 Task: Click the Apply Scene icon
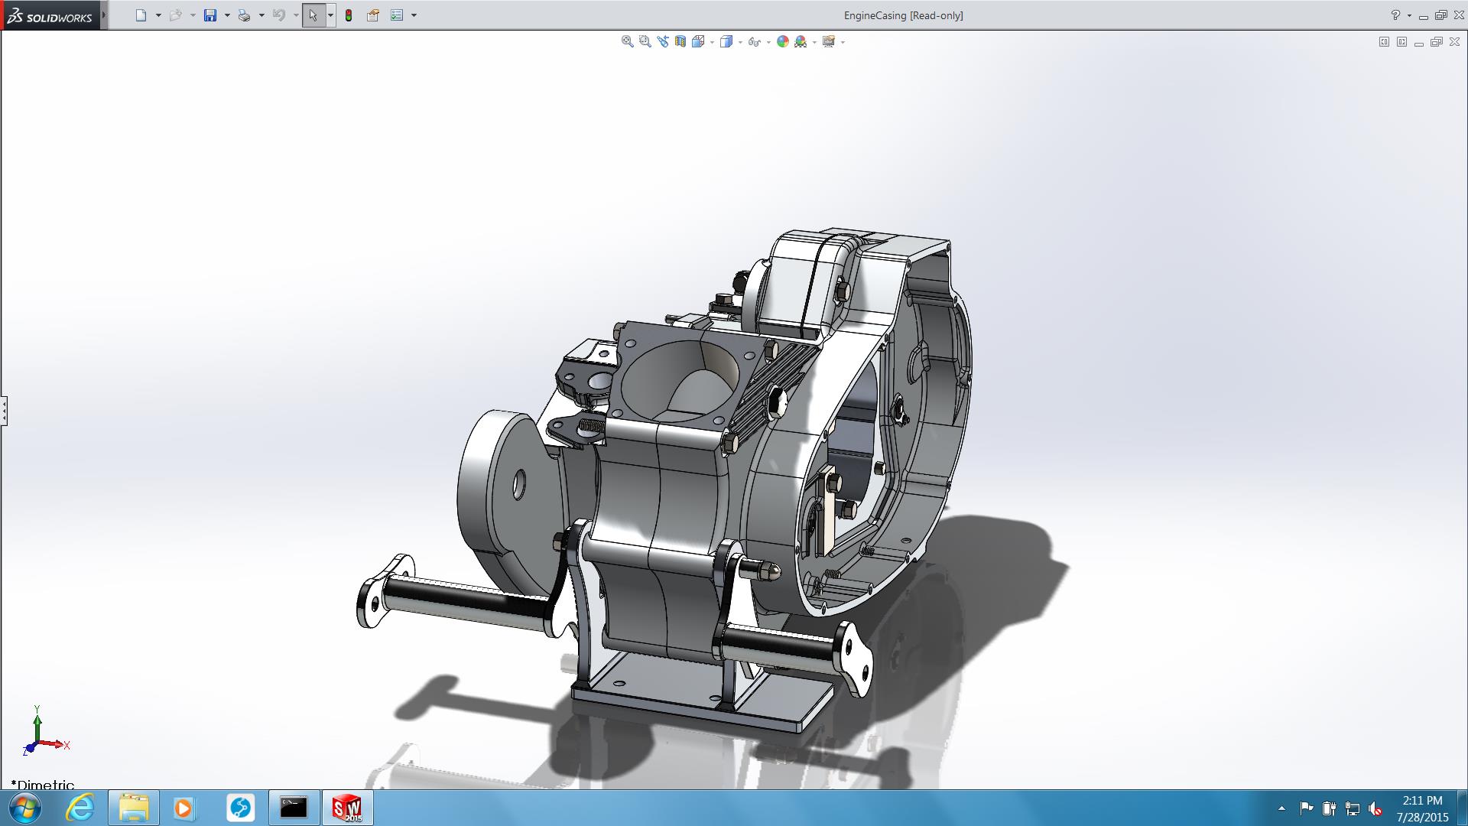[x=801, y=42]
